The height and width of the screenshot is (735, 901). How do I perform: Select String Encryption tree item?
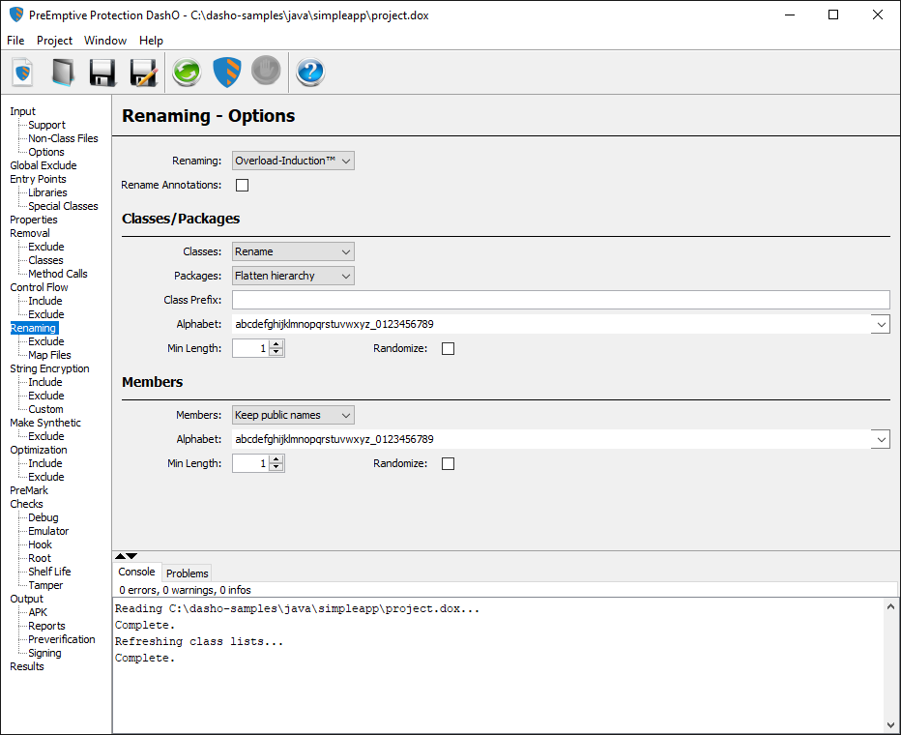pos(49,368)
